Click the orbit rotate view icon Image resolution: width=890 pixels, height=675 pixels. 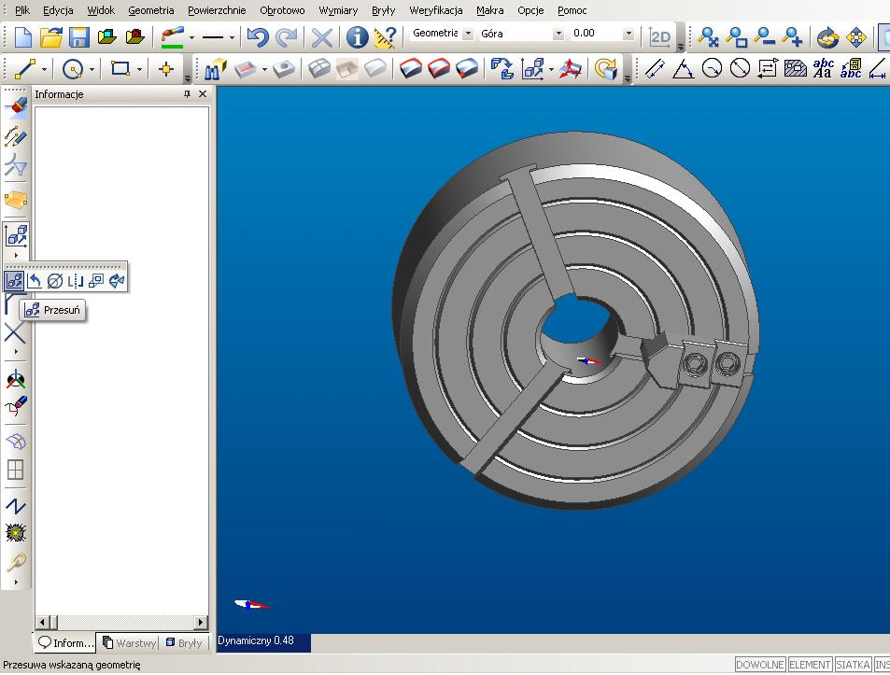click(x=827, y=37)
